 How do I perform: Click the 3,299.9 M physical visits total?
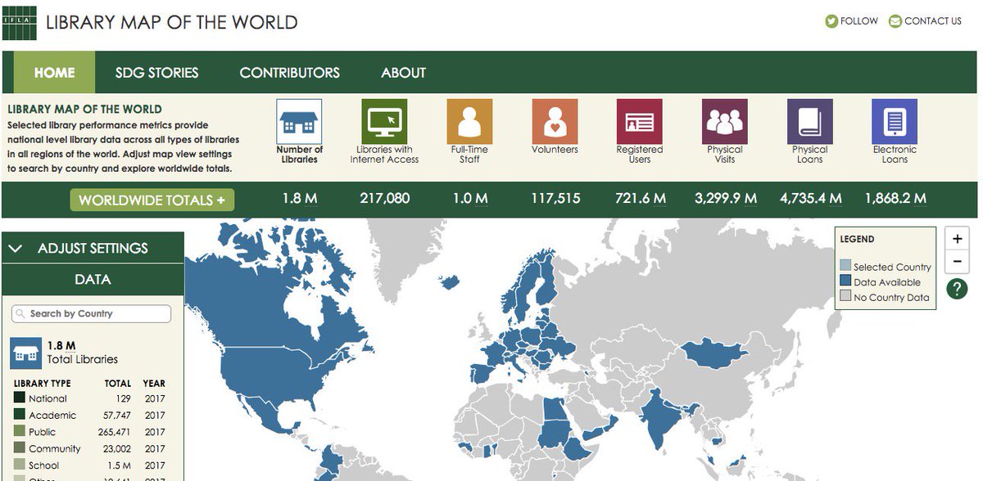(725, 199)
